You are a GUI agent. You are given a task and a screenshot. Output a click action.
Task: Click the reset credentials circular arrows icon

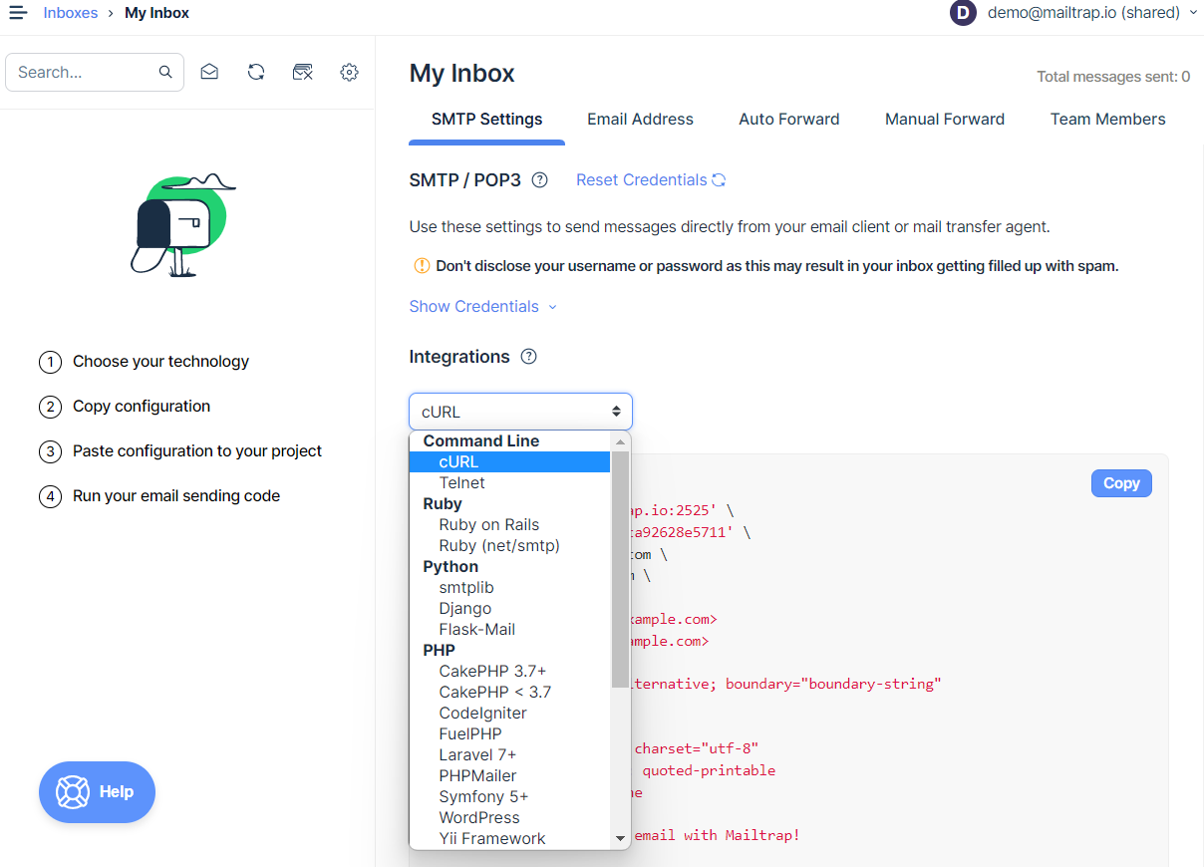(x=719, y=180)
